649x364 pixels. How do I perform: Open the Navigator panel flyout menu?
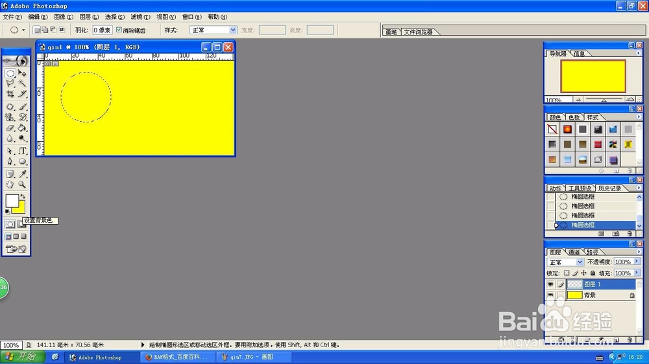[x=638, y=53]
